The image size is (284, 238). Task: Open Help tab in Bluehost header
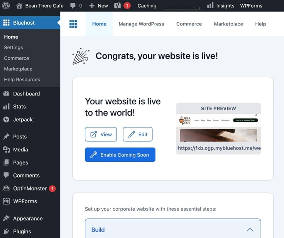(x=260, y=24)
